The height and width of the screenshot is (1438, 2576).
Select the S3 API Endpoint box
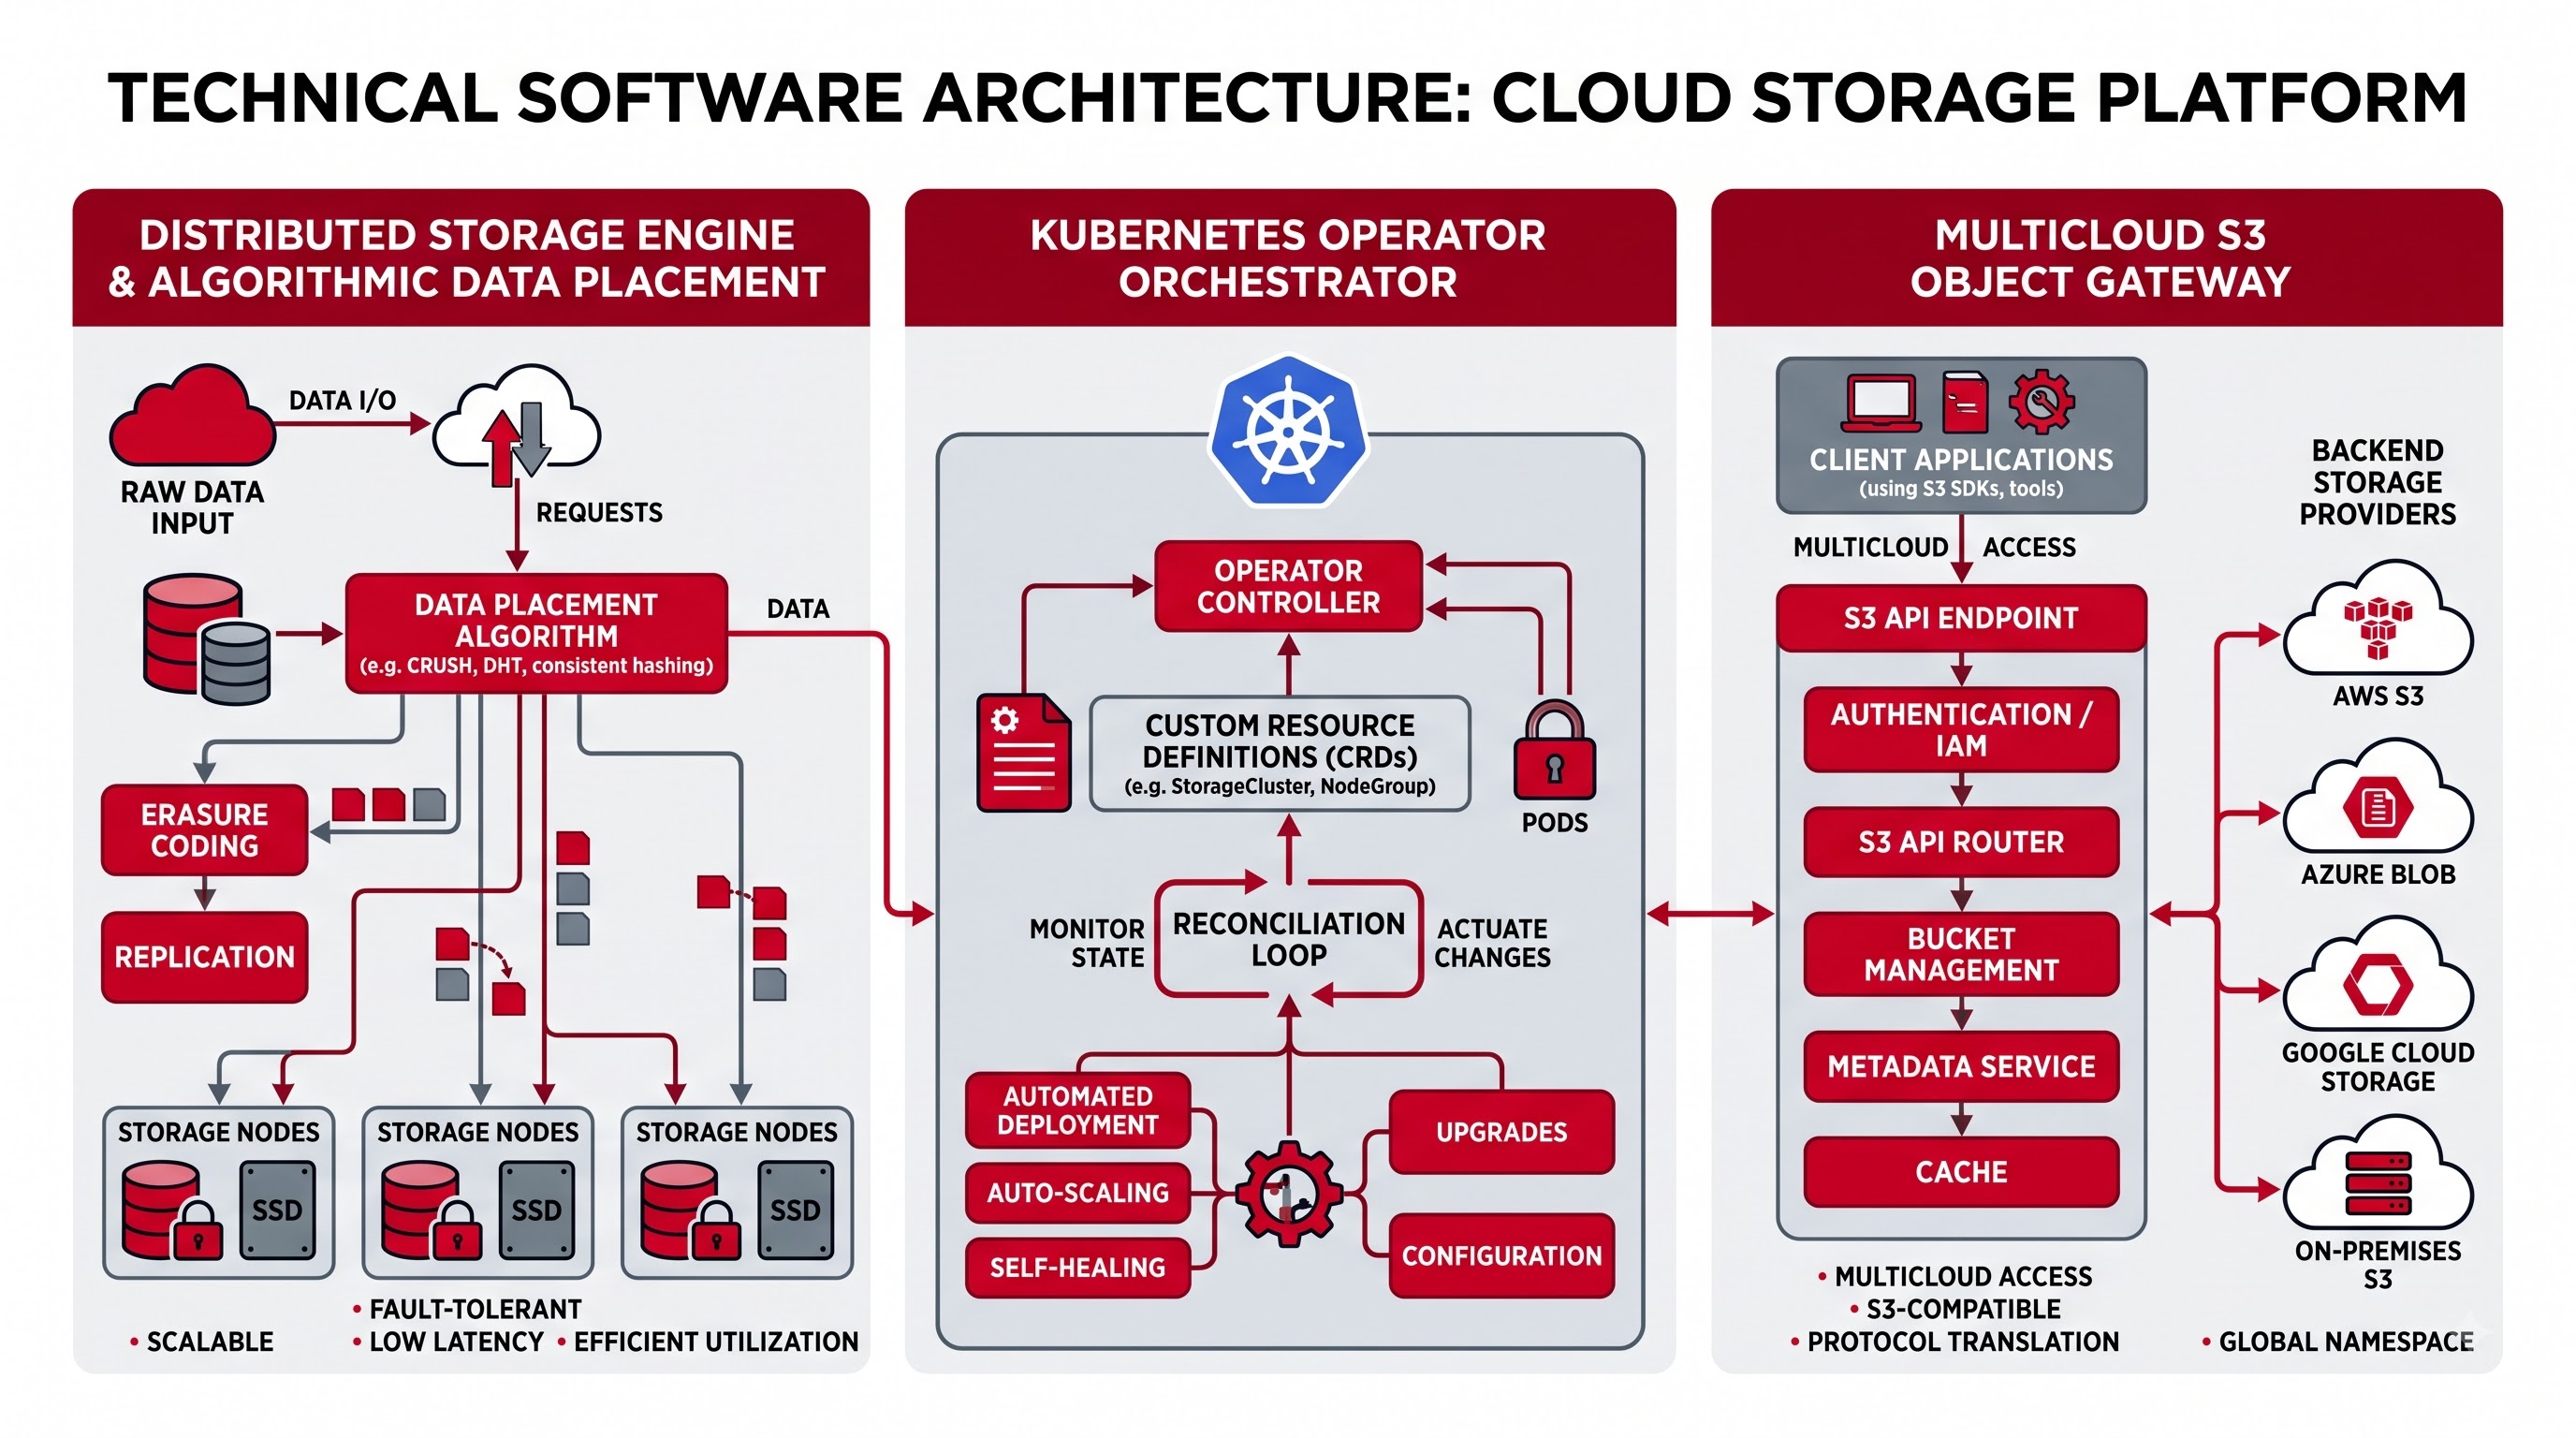[x=1961, y=618]
